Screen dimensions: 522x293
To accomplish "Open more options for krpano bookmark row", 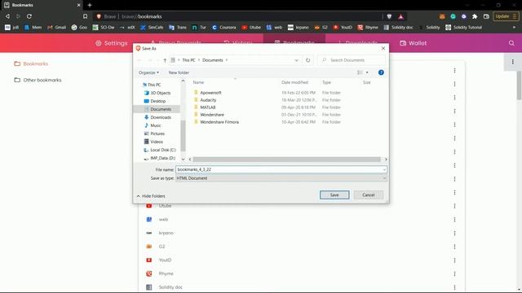I will (454, 234).
